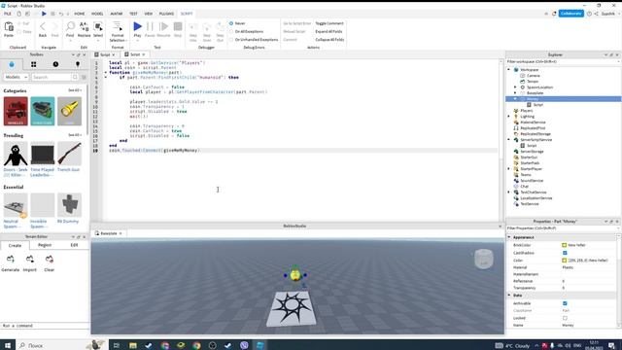Screen dimensions: 622x350
Task: Select Terrain in the Explorer tree
Action: [x=533, y=82]
